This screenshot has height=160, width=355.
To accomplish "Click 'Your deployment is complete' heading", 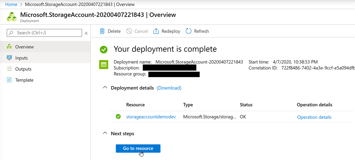I will tap(165, 49).
